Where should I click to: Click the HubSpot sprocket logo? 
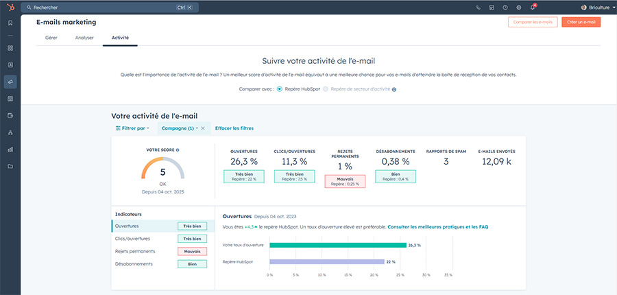pos(10,7)
